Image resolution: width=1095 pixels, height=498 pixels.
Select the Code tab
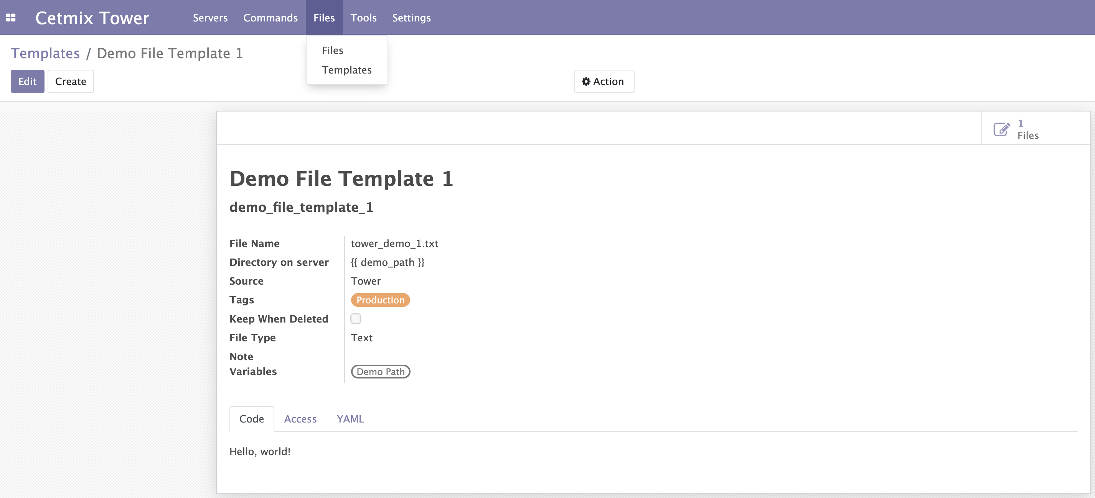click(251, 419)
